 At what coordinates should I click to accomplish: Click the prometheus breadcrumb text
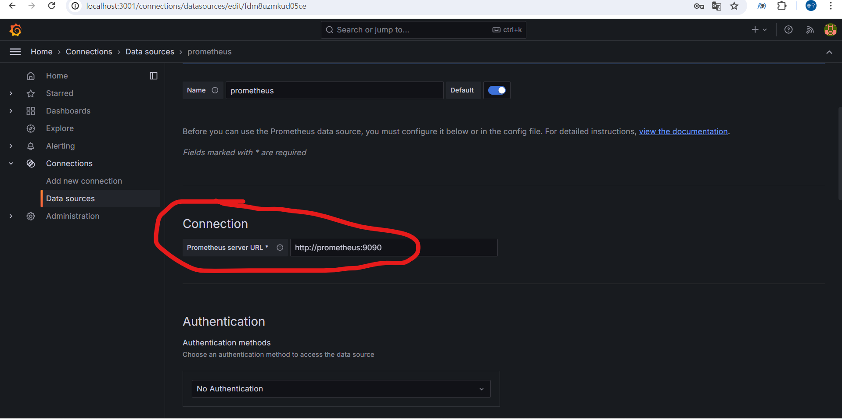(x=209, y=52)
